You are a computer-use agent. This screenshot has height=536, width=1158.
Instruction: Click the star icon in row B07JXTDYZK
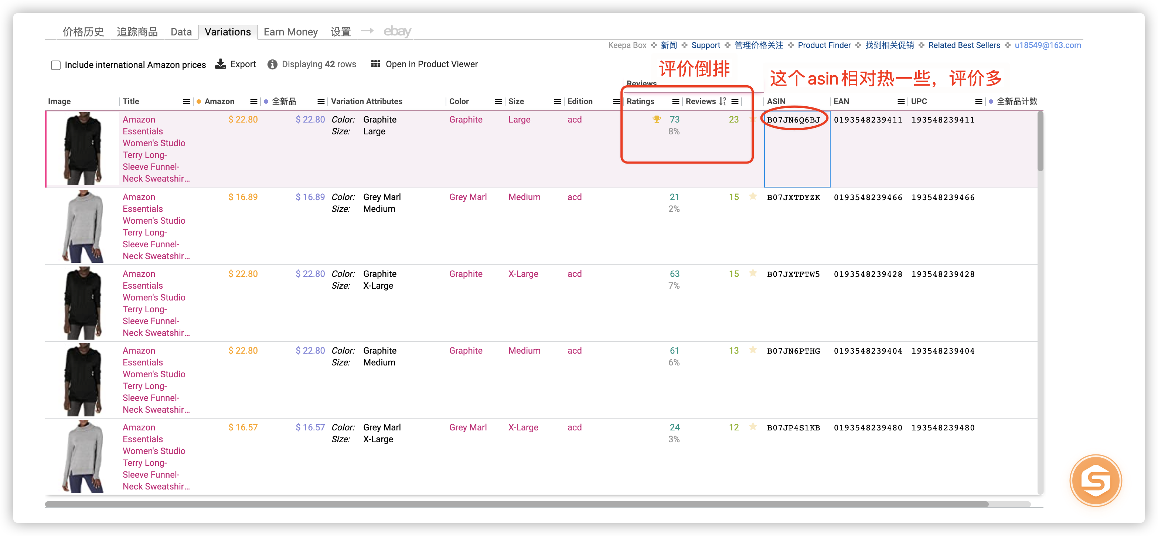(x=753, y=197)
